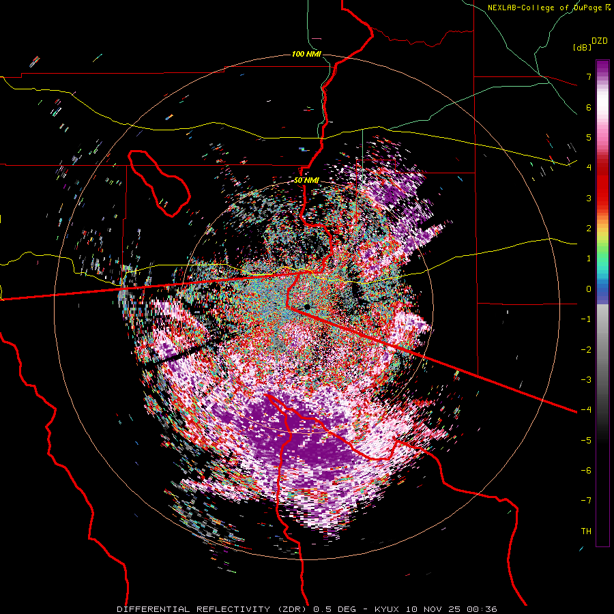Click the 0 dB scale tick label
Viewport: 614px width, 614px height.
pos(589,289)
